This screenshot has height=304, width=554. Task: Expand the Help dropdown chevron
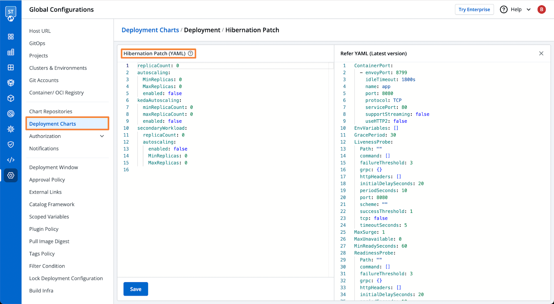pyautogui.click(x=529, y=10)
